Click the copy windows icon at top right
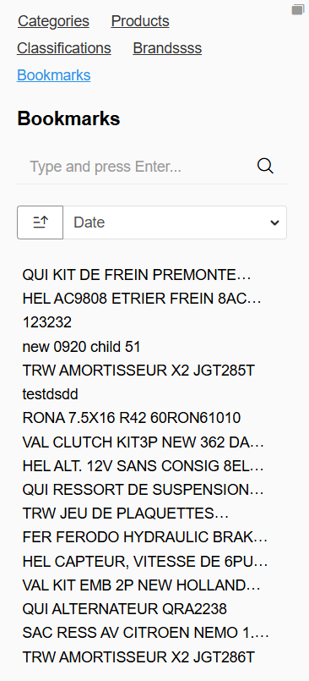The height and width of the screenshot is (681, 309). point(298,9)
